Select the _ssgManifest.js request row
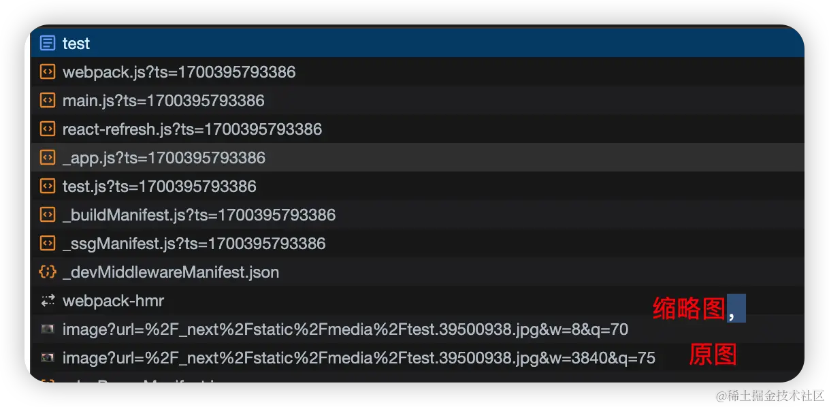This screenshot has width=829, height=407. [417, 244]
